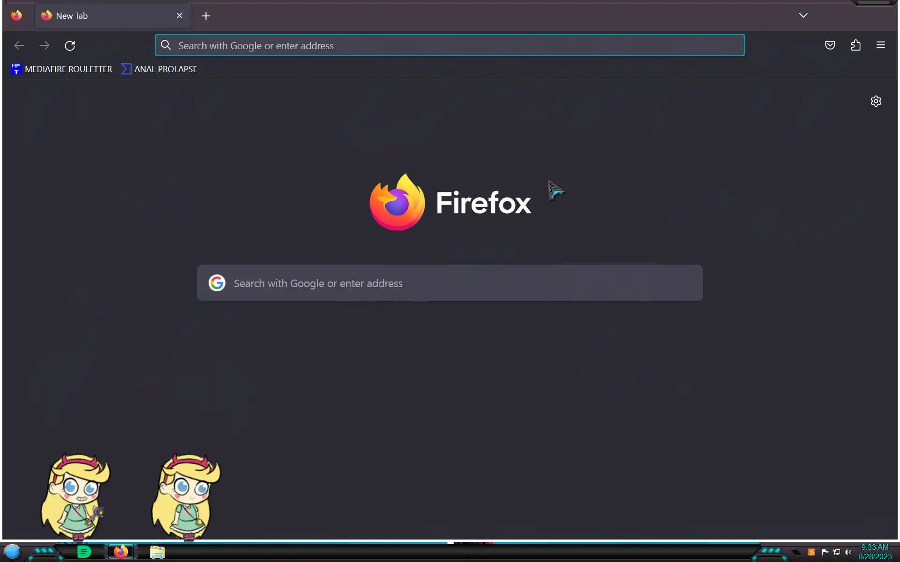Expand the list all tabs chevron
This screenshot has width=900, height=562.
pos(803,15)
